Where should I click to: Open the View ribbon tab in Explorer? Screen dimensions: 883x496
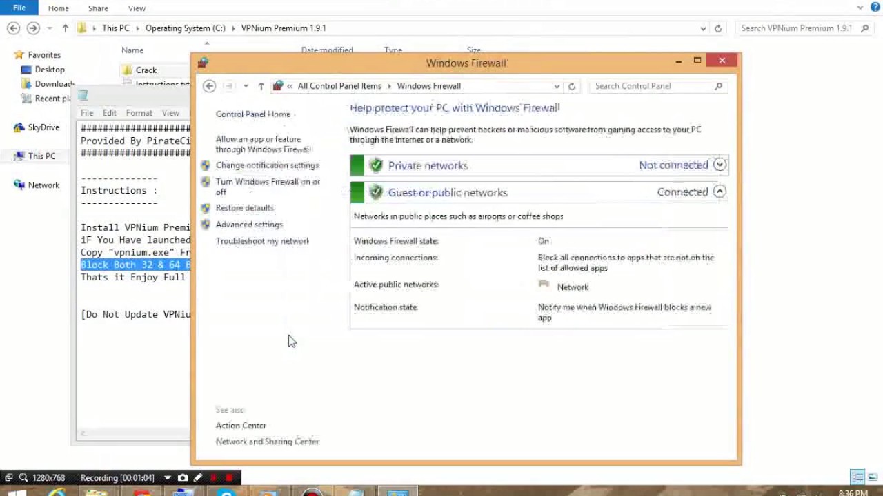tap(137, 8)
